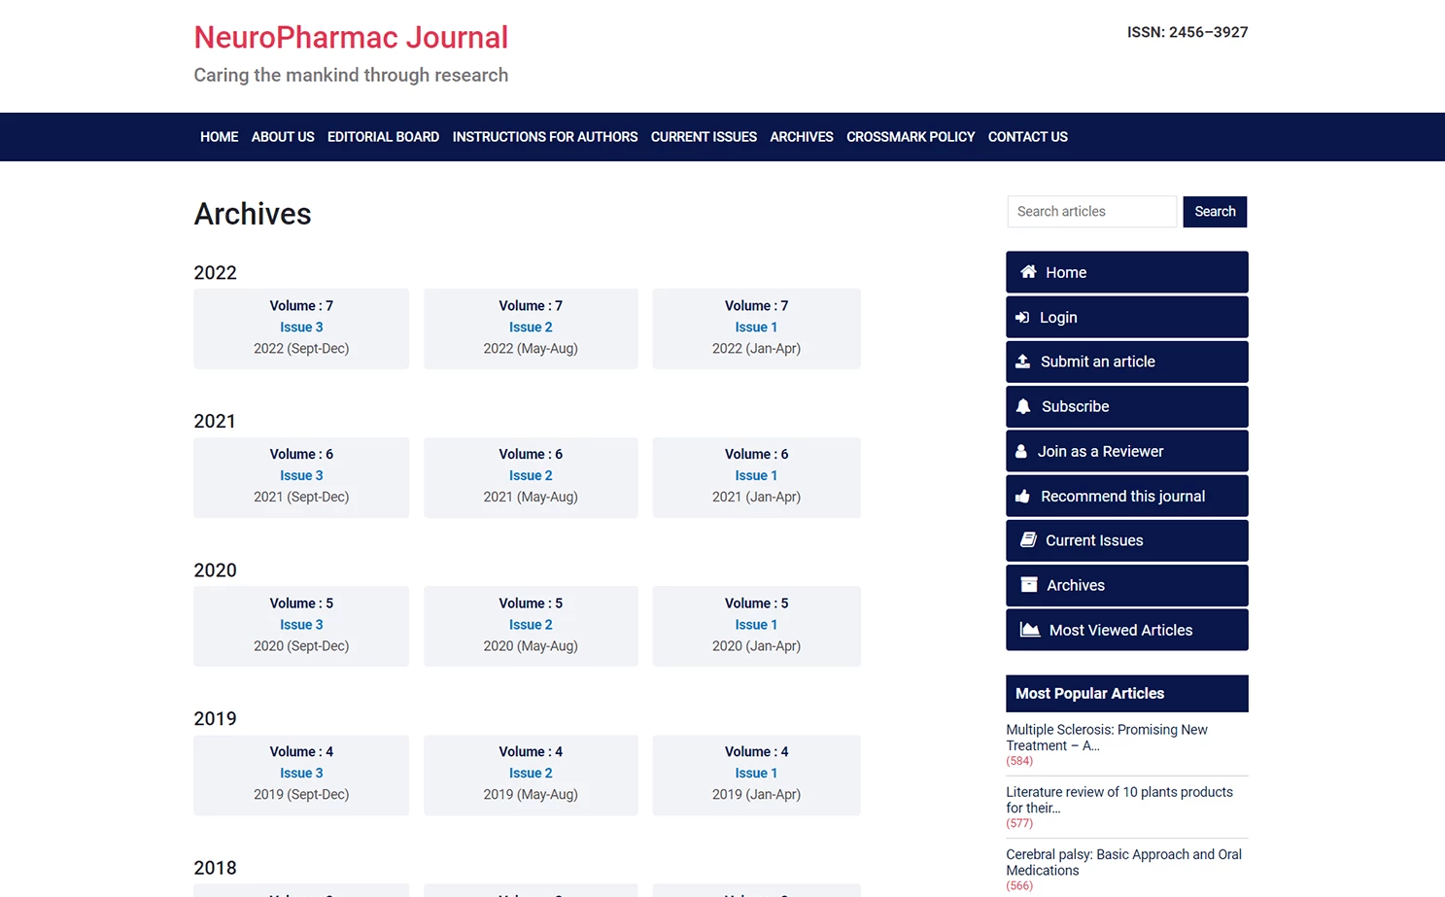The height and width of the screenshot is (897, 1445).
Task: Click the thumbs-up icon for Recommend this journal
Action: coord(1022,496)
